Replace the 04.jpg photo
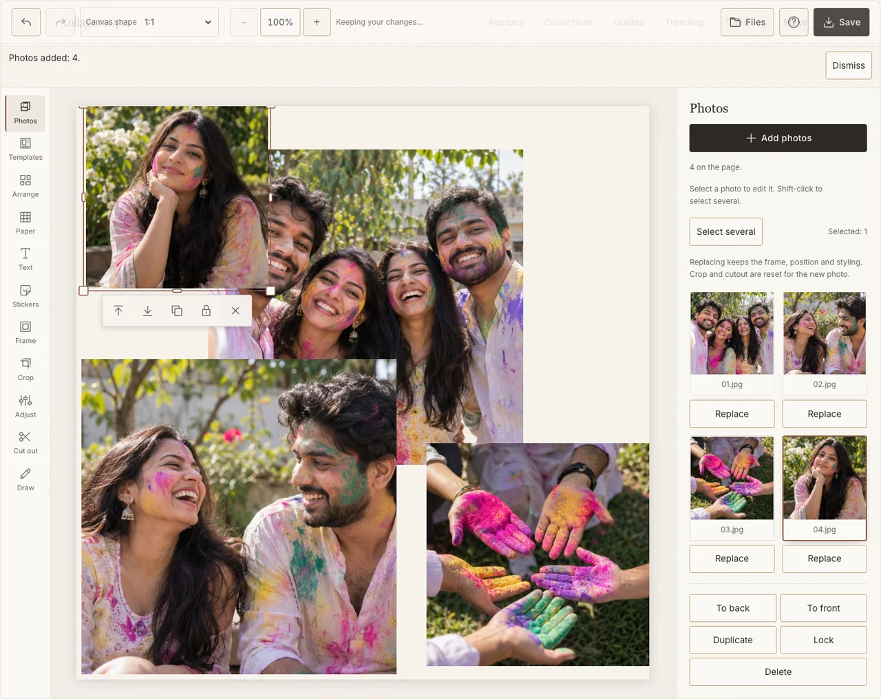 [825, 559]
